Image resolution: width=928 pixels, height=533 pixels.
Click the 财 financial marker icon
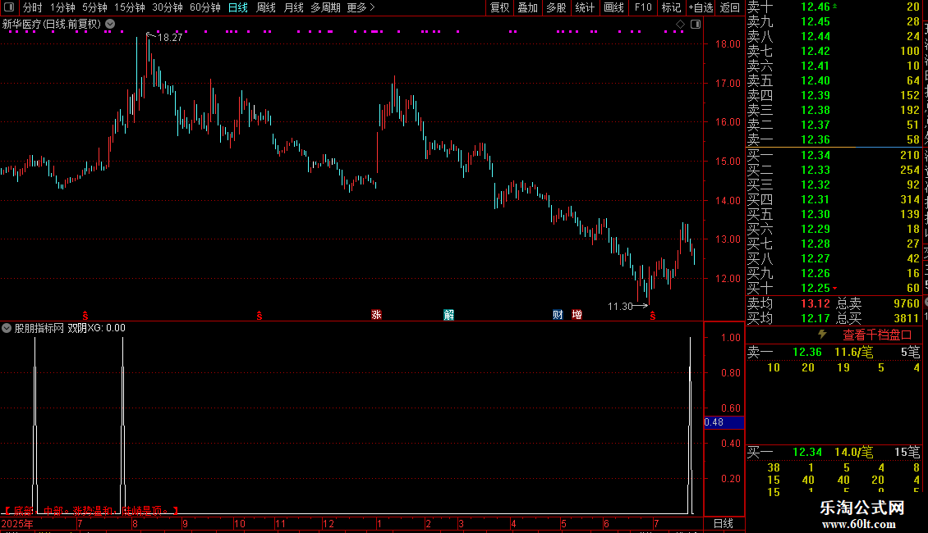tap(558, 314)
